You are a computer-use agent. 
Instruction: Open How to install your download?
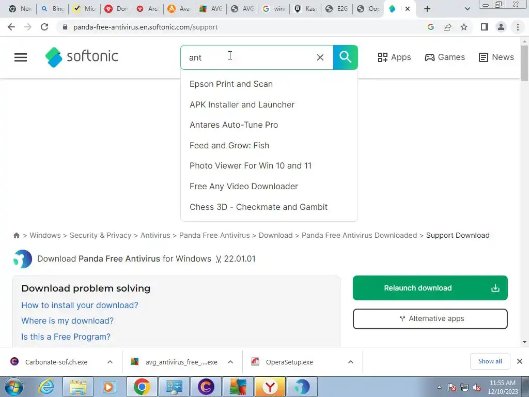tap(80, 305)
